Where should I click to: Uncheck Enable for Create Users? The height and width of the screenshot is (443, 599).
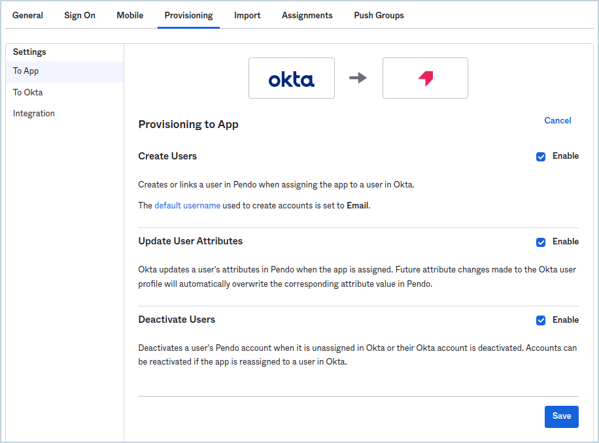[541, 156]
